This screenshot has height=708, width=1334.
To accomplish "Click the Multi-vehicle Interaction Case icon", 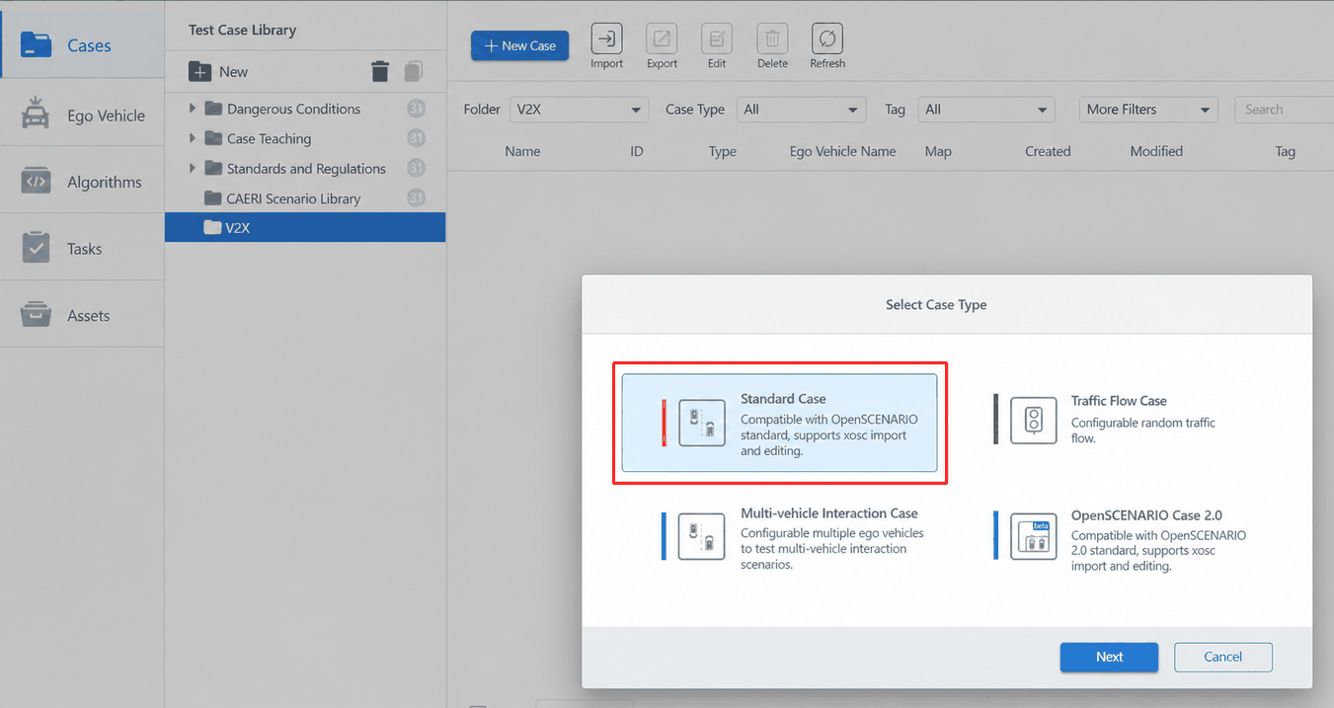I will point(702,536).
